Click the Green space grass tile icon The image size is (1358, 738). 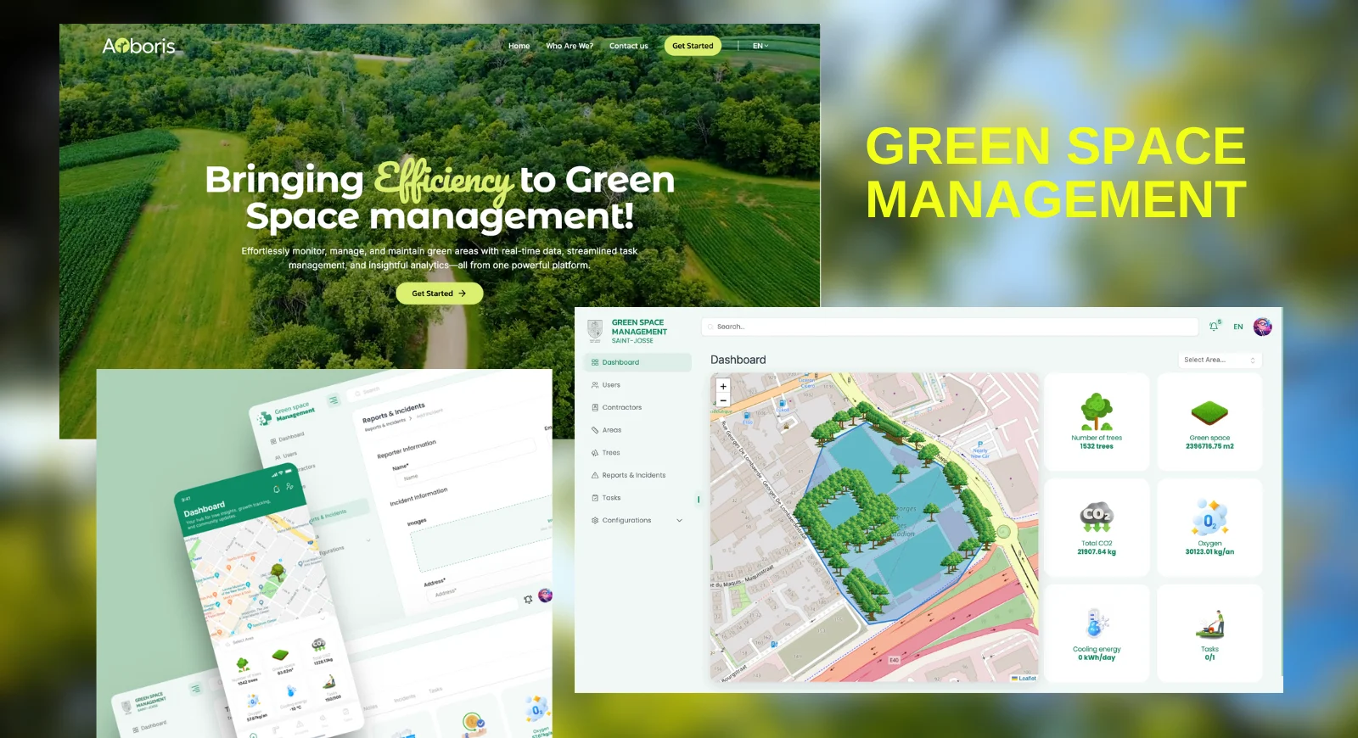1209,413
